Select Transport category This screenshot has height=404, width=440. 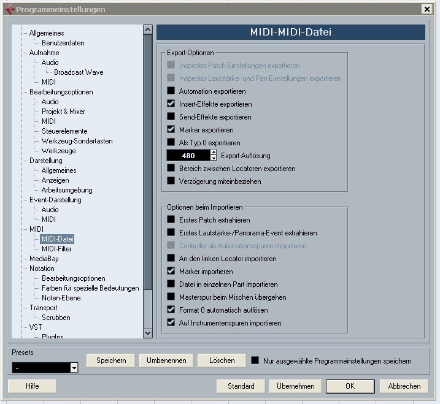[43, 308]
